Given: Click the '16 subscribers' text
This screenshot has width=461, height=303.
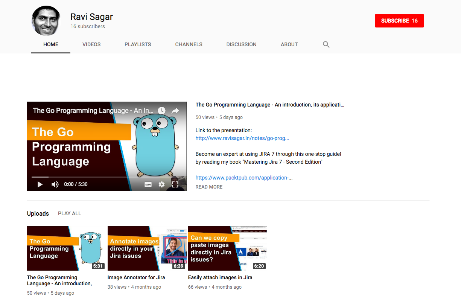Looking at the screenshot, I should pos(88,26).
